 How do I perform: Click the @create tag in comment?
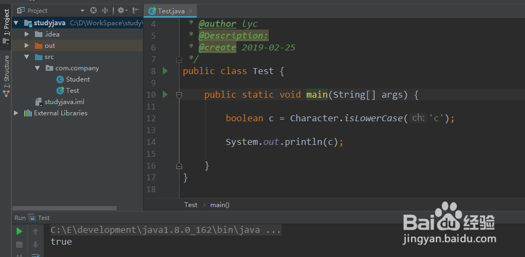tap(218, 47)
